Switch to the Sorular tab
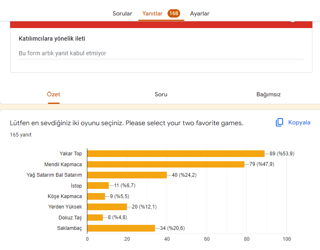 122,13
